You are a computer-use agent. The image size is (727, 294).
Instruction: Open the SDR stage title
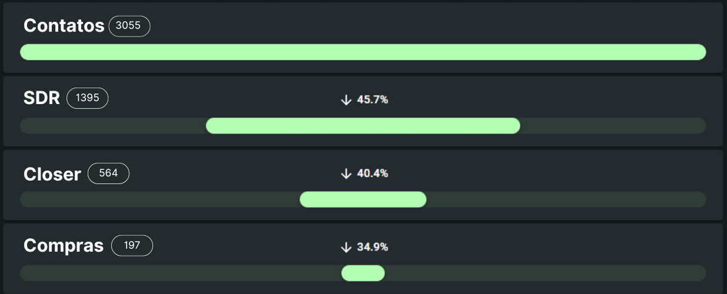point(41,99)
